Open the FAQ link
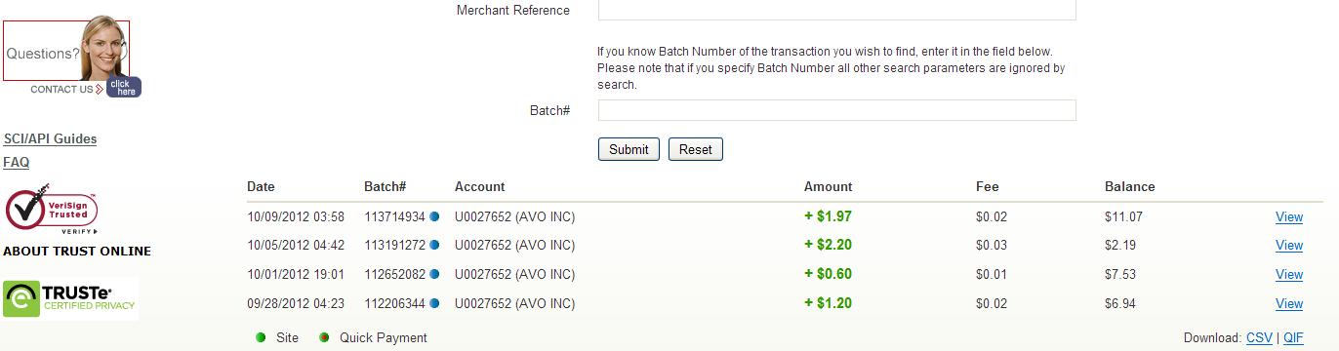Image resolution: width=1339 pixels, height=351 pixels. [17, 162]
